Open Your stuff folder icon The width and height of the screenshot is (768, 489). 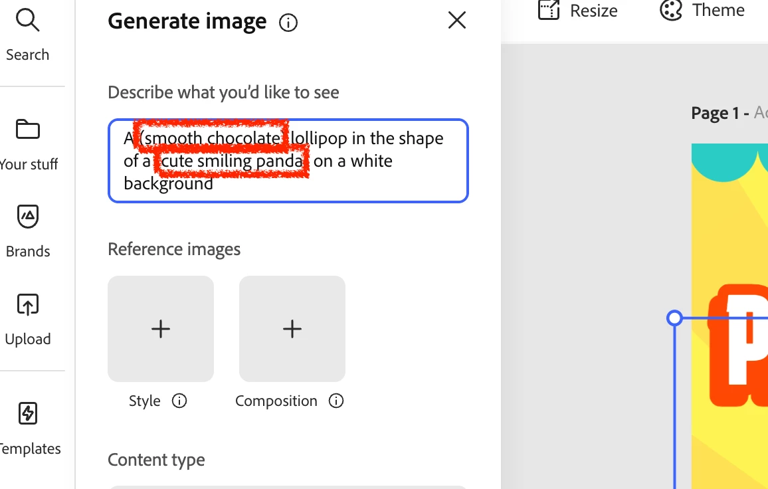tap(28, 130)
